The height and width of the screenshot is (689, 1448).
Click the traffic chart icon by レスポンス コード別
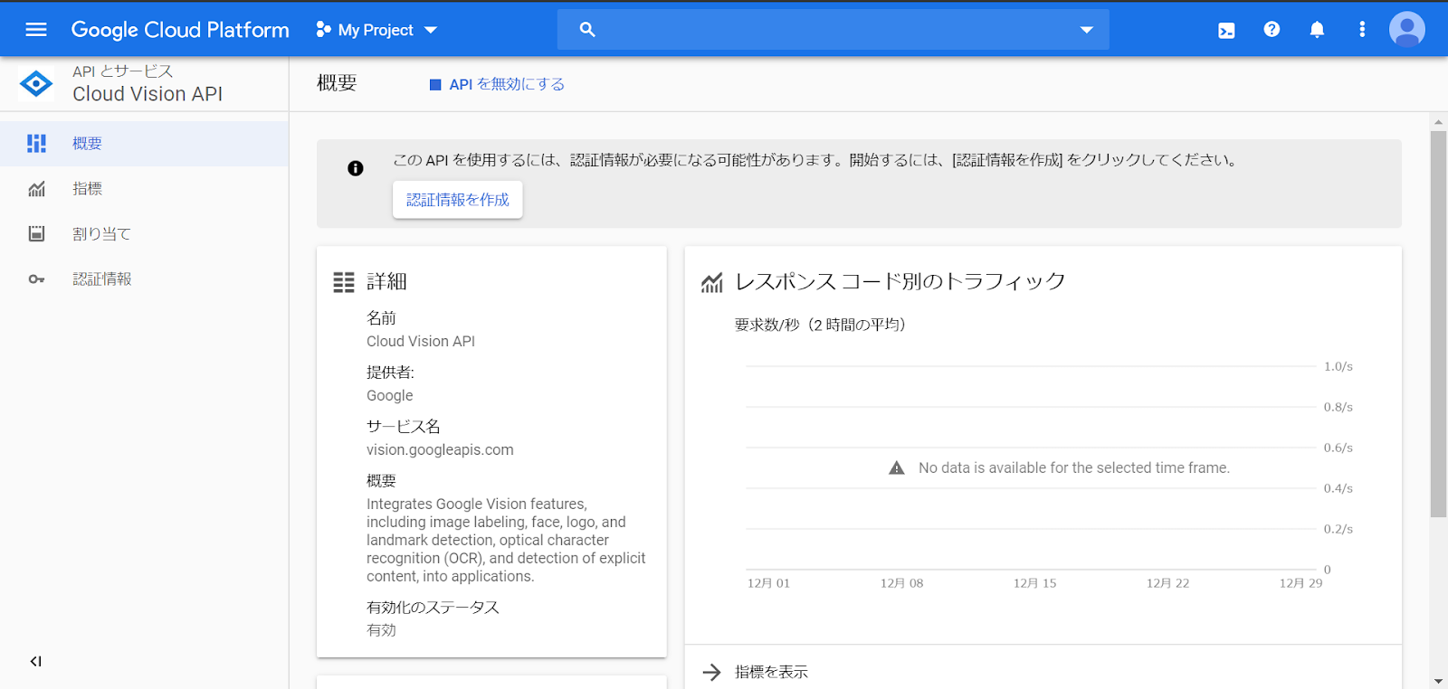click(x=712, y=283)
